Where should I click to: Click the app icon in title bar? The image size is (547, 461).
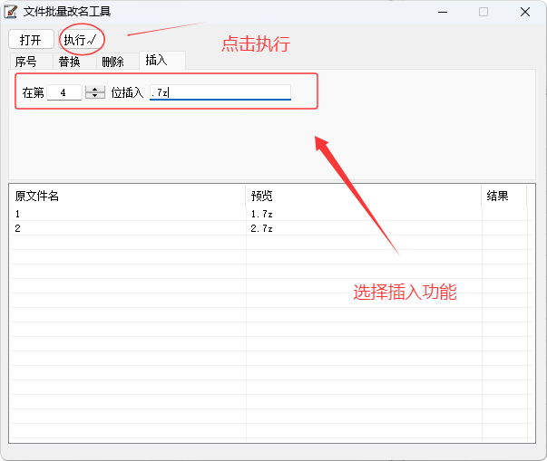click(x=11, y=12)
